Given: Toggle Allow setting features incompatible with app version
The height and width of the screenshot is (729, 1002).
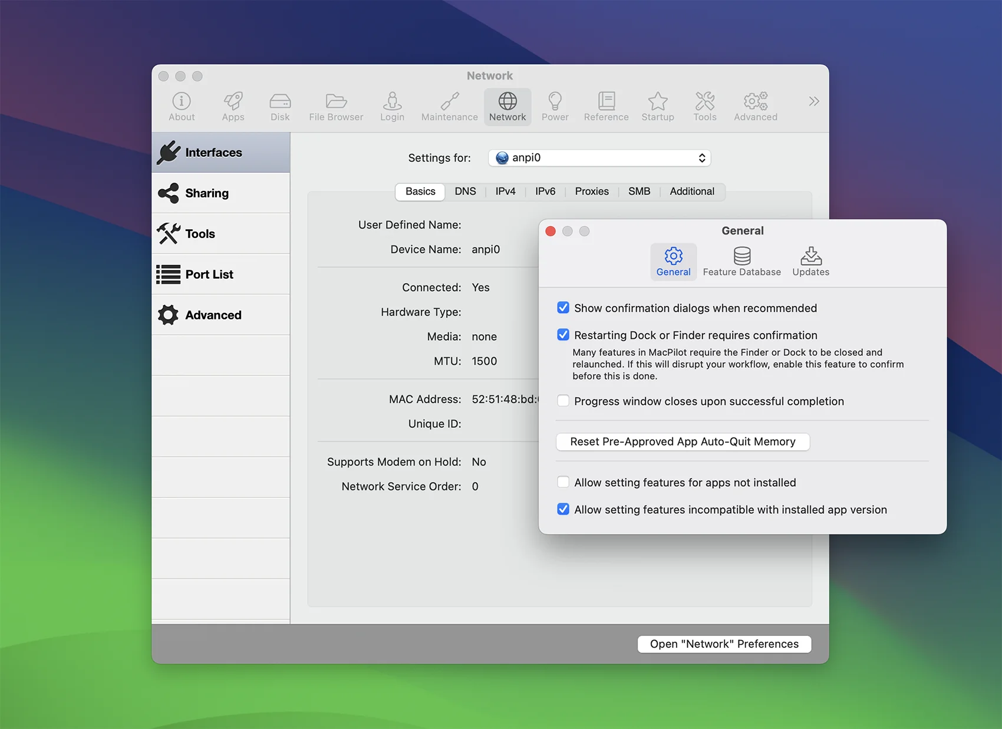Looking at the screenshot, I should [x=563, y=509].
